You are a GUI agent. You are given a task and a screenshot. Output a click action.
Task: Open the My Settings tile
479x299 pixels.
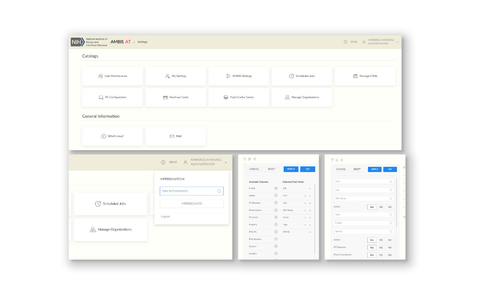pyautogui.click(x=176, y=76)
